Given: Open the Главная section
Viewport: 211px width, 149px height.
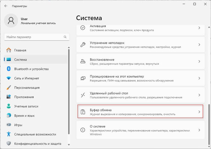Looking at the screenshot, I should (x=36, y=50).
